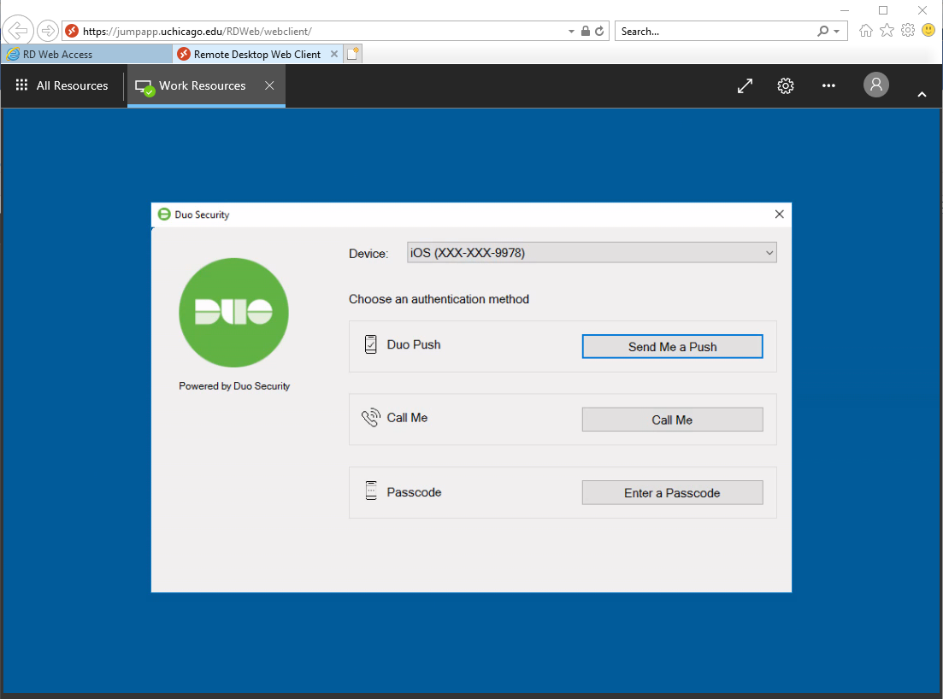Click the Enter a Passcode button

click(672, 492)
